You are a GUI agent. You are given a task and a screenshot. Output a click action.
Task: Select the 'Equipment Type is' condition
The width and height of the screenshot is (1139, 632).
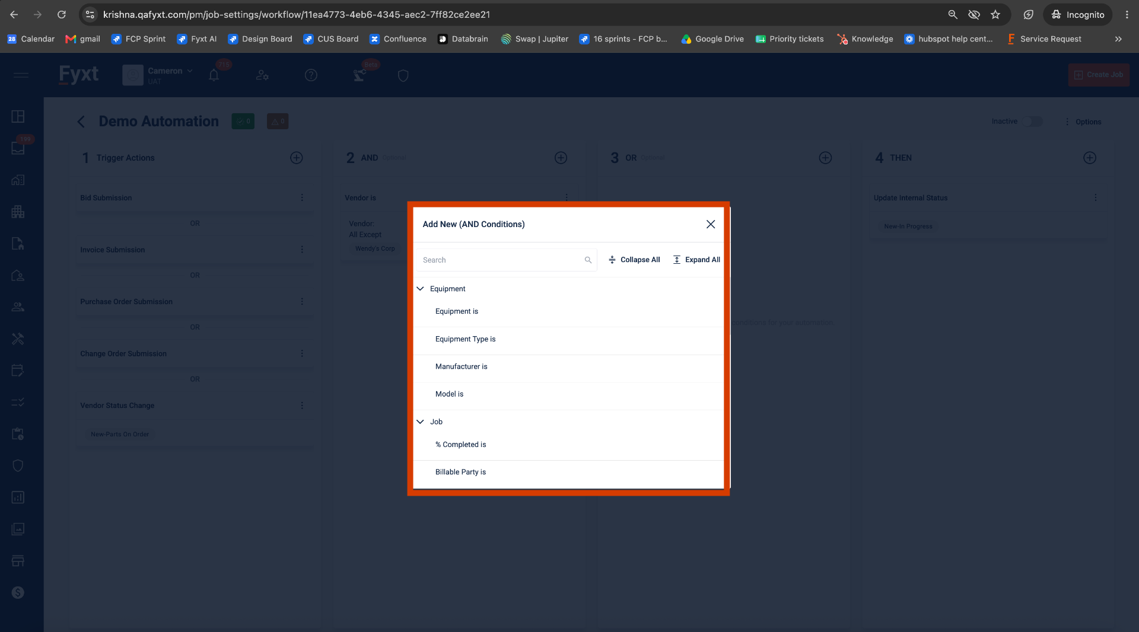tap(568, 339)
